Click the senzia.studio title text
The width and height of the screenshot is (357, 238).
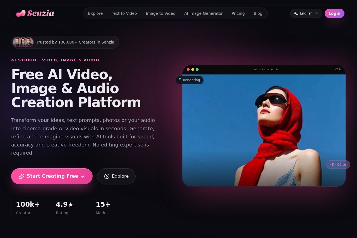266,69
